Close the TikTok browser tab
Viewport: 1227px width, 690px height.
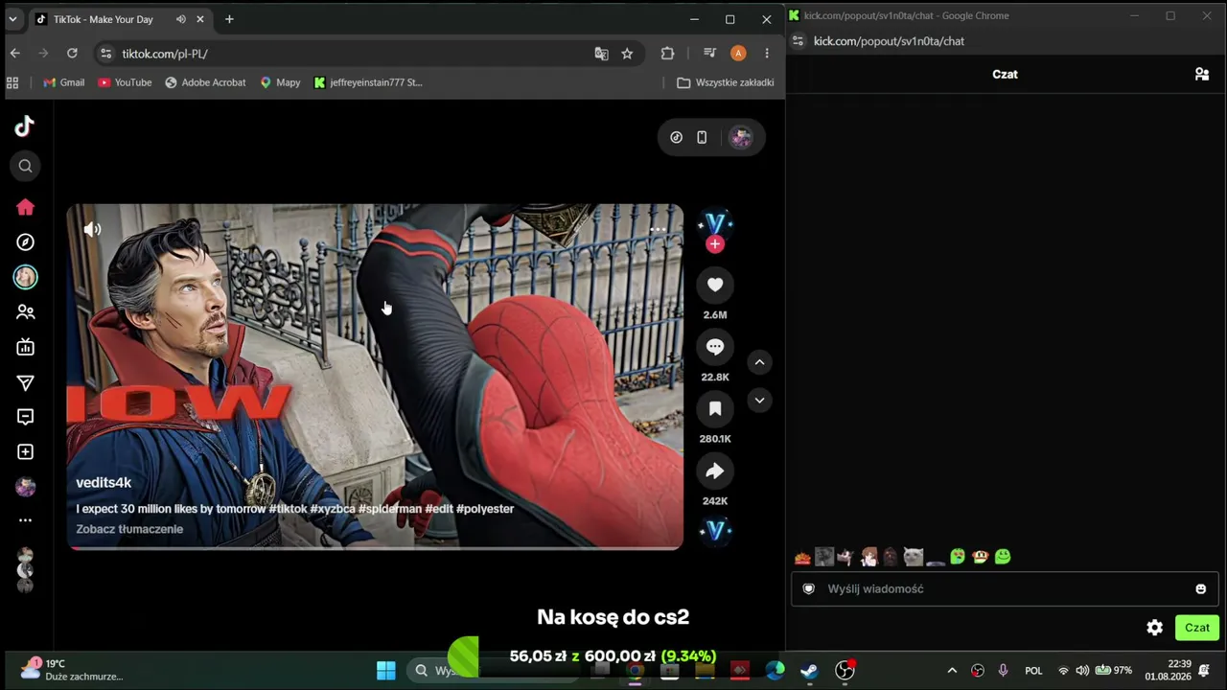201,19
